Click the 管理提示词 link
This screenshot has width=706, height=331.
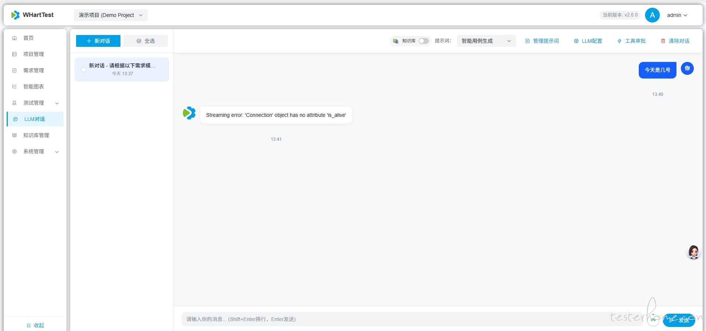(542, 41)
